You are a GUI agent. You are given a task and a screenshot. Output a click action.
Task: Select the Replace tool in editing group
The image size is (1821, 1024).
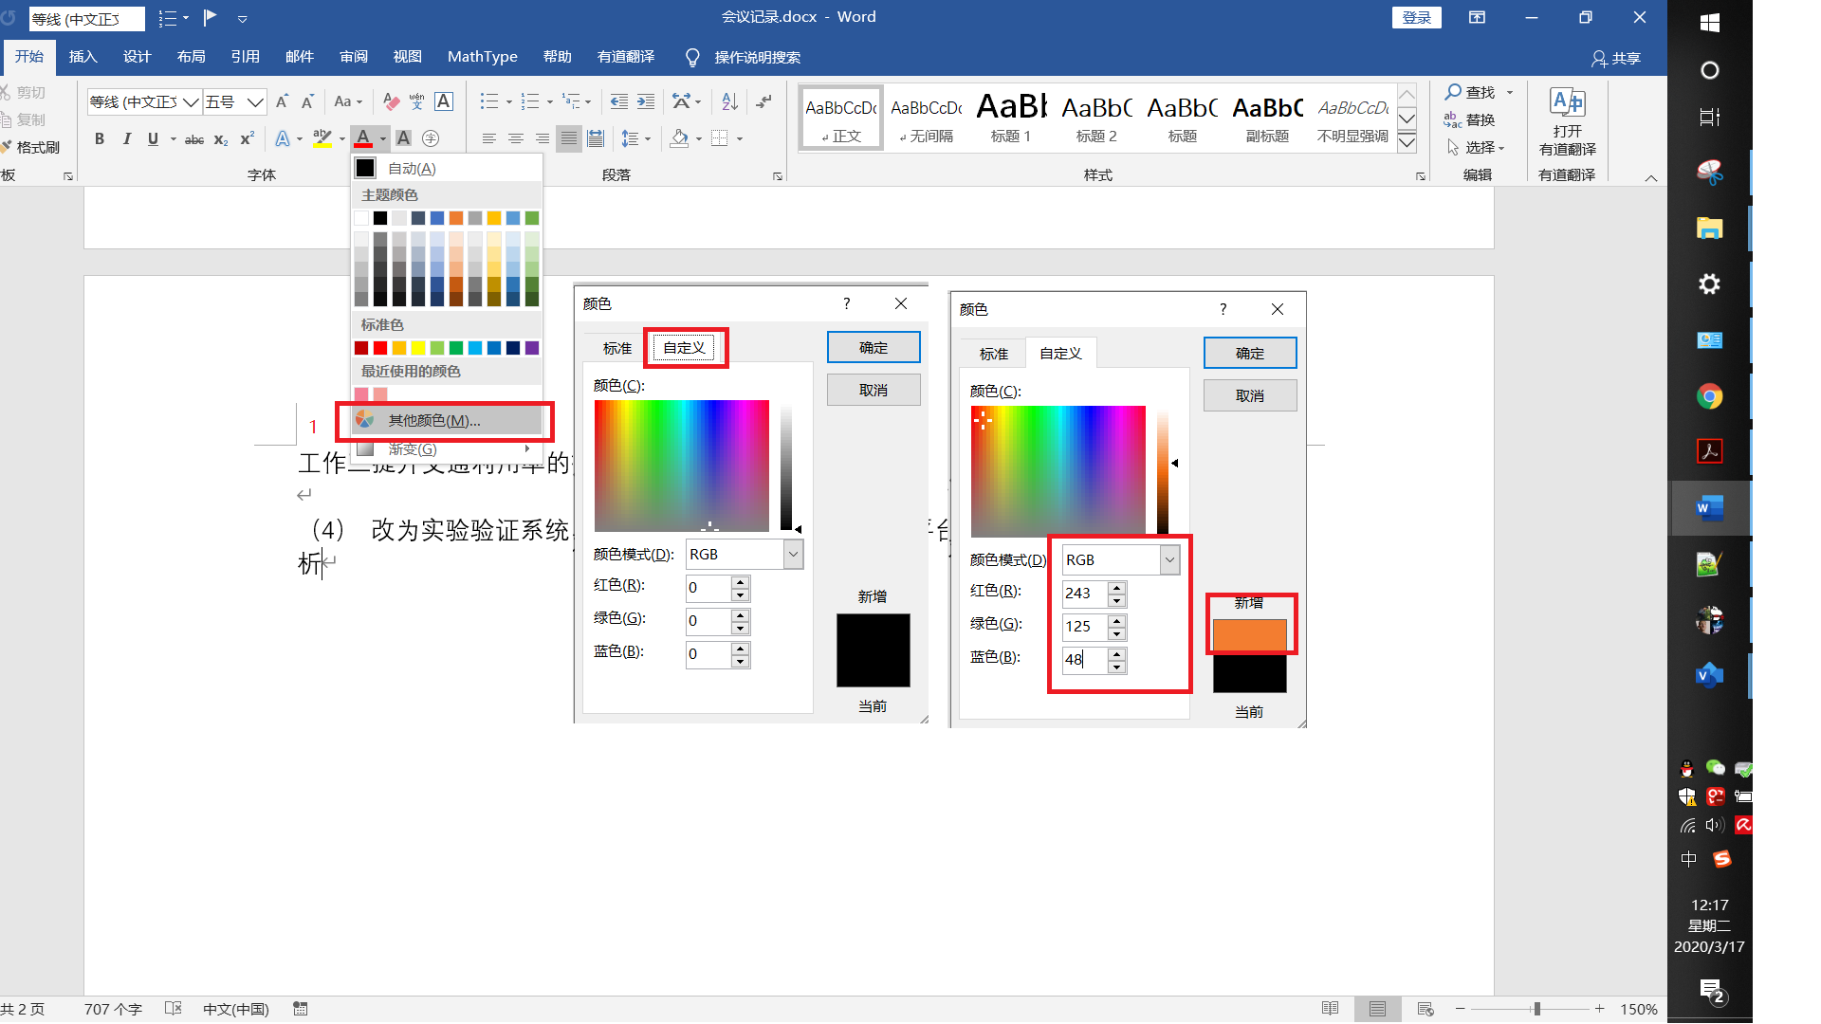pos(1479,119)
